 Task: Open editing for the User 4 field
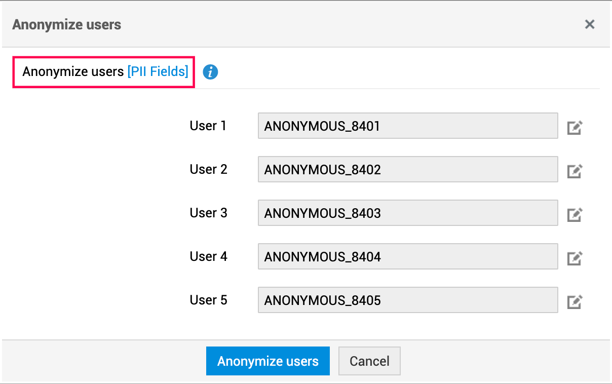coord(575,258)
